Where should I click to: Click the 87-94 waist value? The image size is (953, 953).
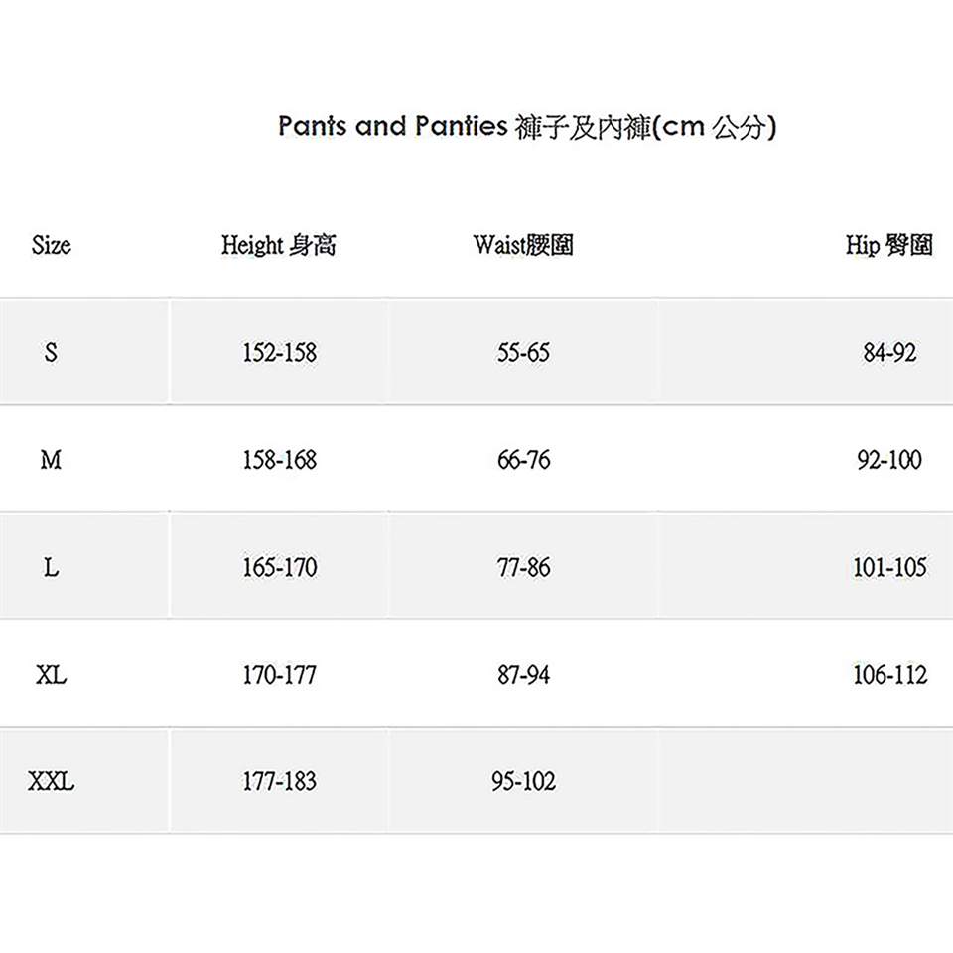(523, 675)
